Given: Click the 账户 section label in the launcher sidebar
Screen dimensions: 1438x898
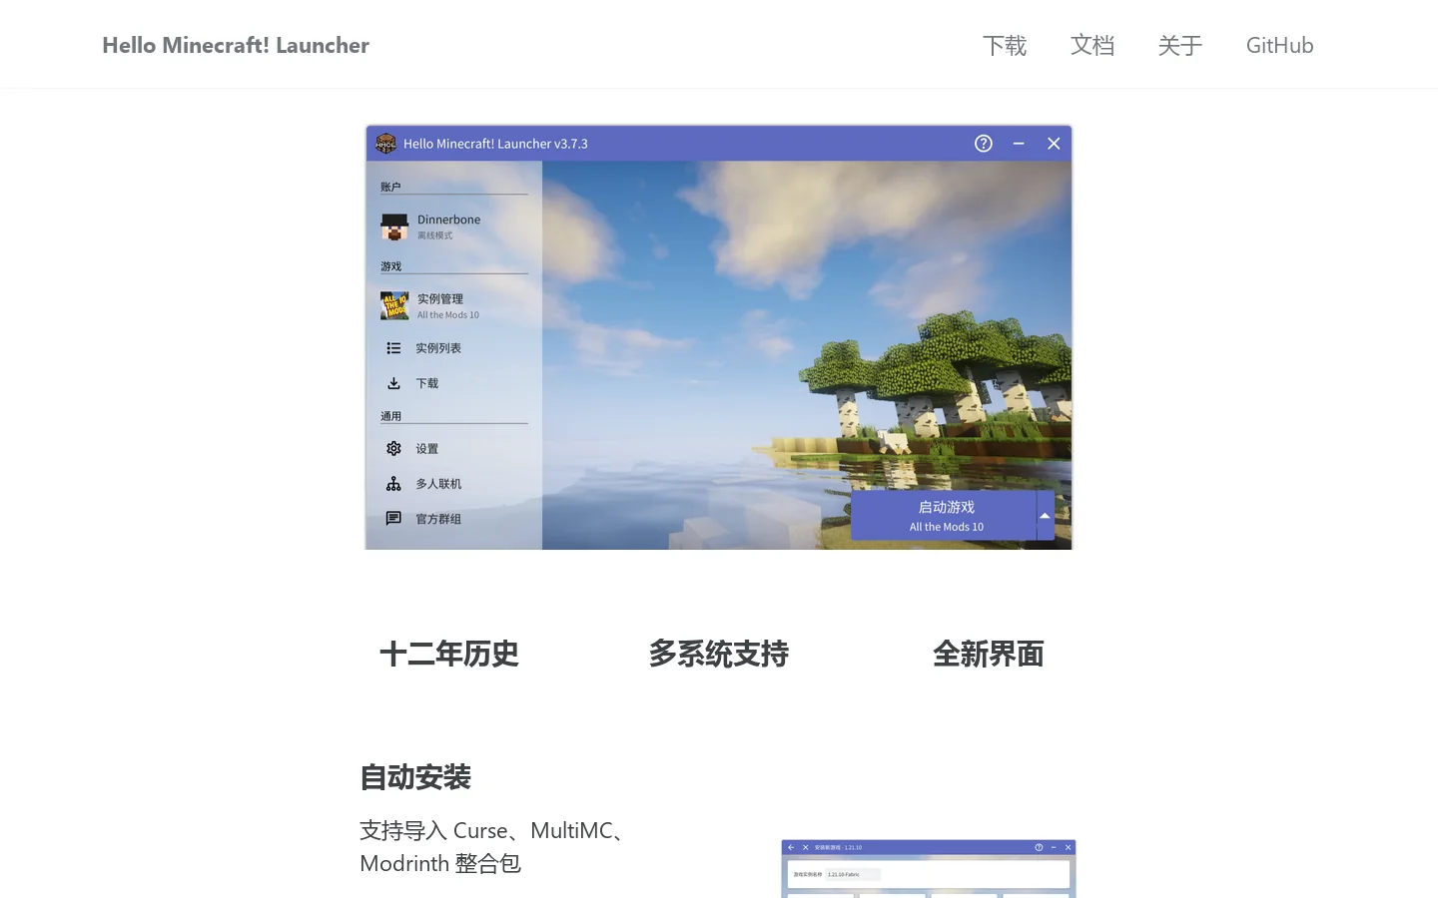Looking at the screenshot, I should 390,187.
